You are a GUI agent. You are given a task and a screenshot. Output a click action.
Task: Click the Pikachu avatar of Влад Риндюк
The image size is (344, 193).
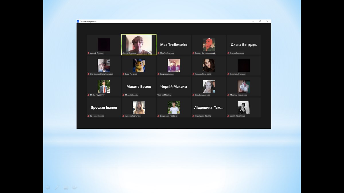139,65
